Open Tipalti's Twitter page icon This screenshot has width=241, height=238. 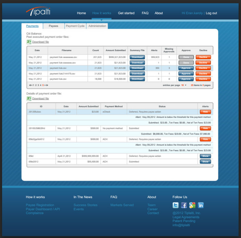175,205
